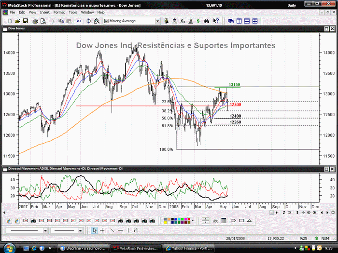Select the trendline drawing tool
Screen dimensions: 338x253
pos(113,230)
